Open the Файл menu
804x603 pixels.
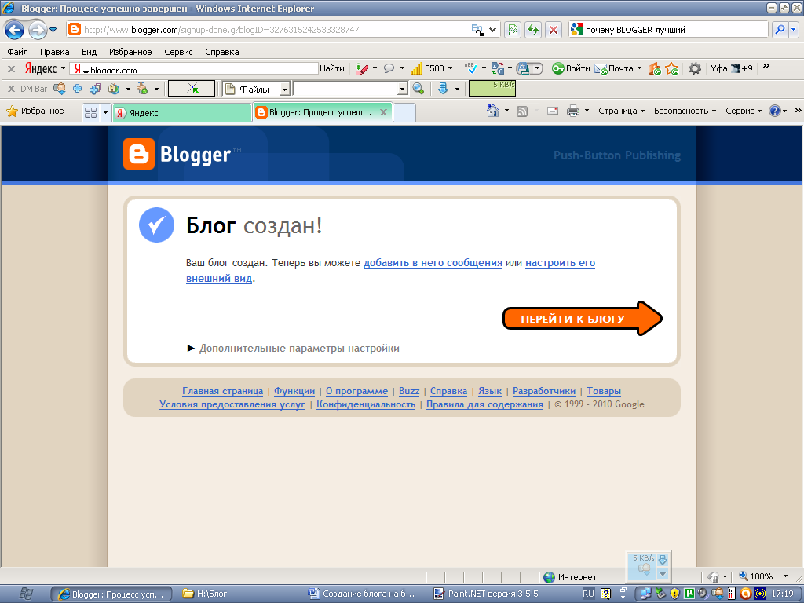[x=17, y=52]
